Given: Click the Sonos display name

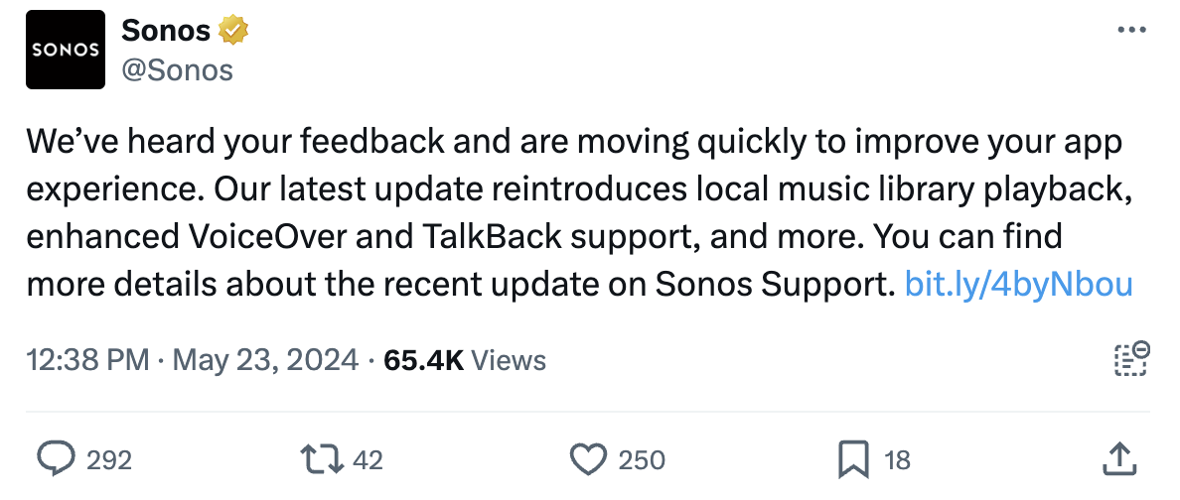Looking at the screenshot, I should tap(166, 30).
